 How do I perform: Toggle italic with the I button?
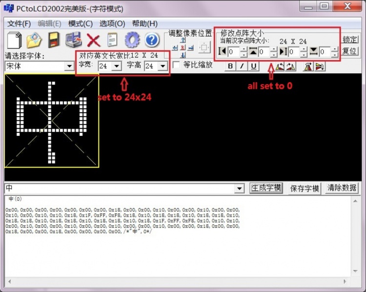coord(242,66)
